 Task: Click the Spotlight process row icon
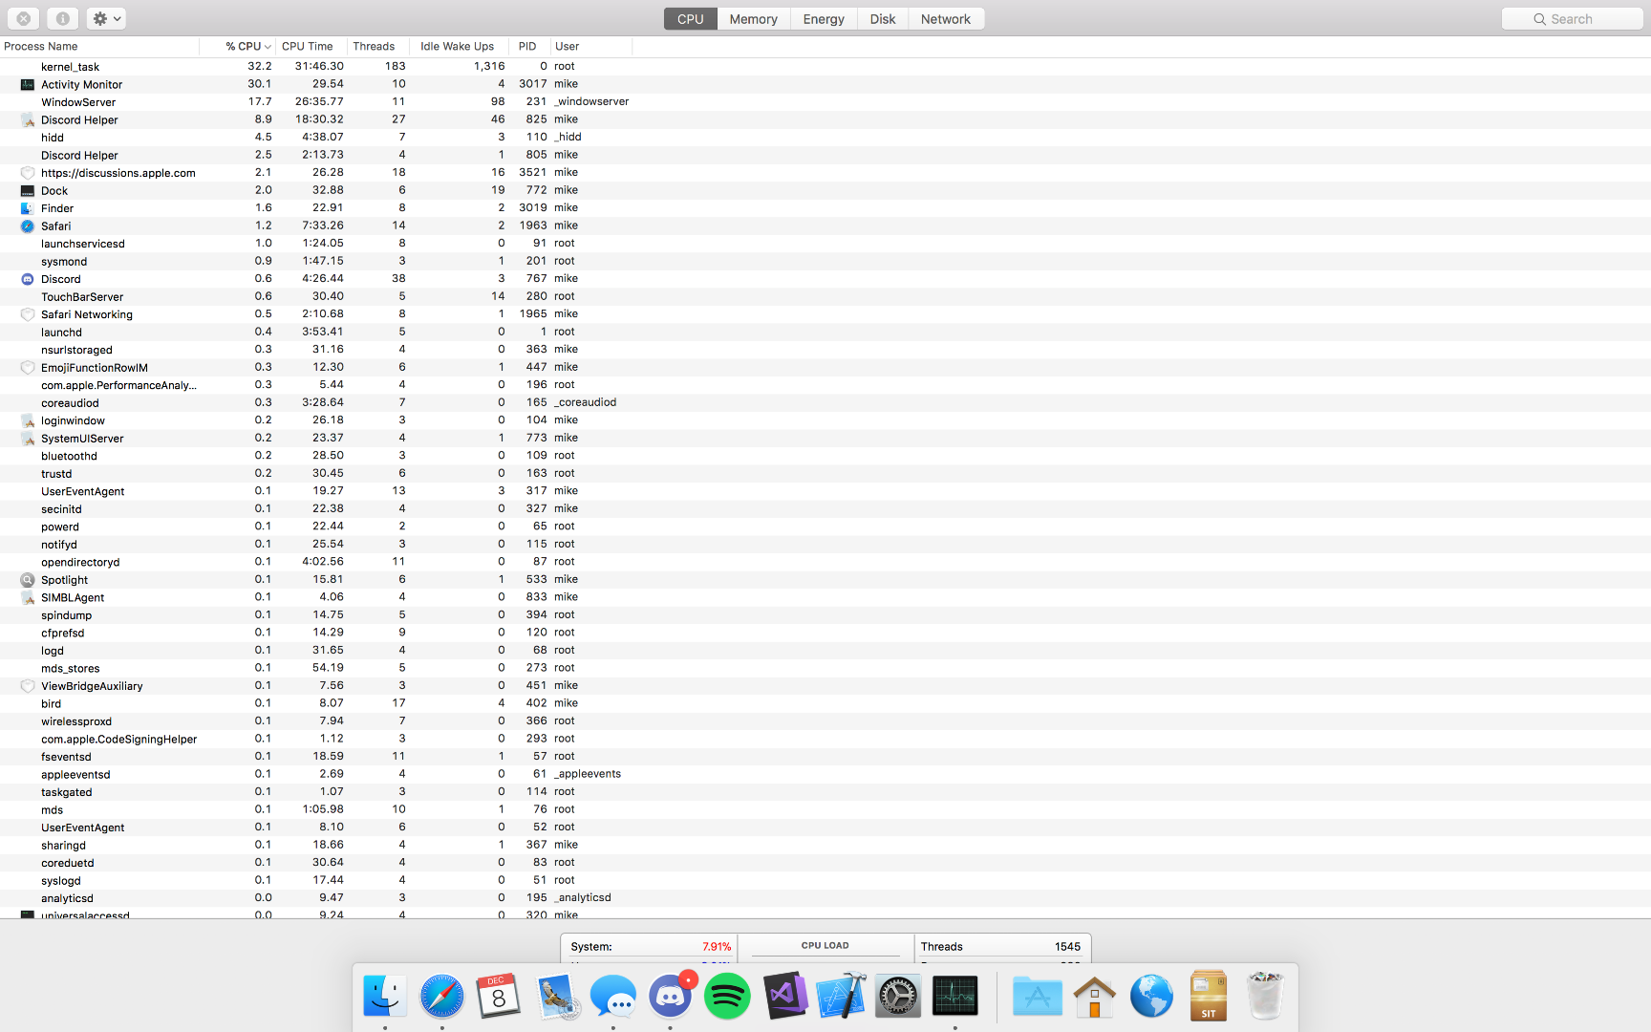click(x=28, y=579)
